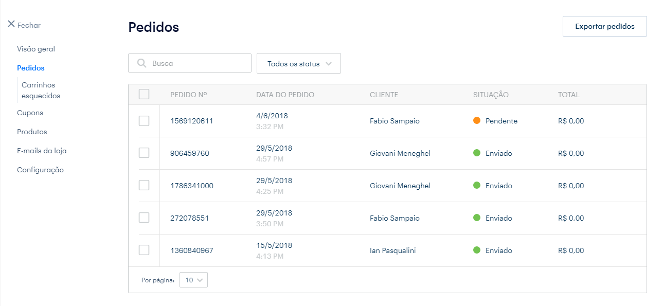This screenshot has width=663, height=306.
Task: Open Configuração in the sidebar
Action: tap(40, 170)
